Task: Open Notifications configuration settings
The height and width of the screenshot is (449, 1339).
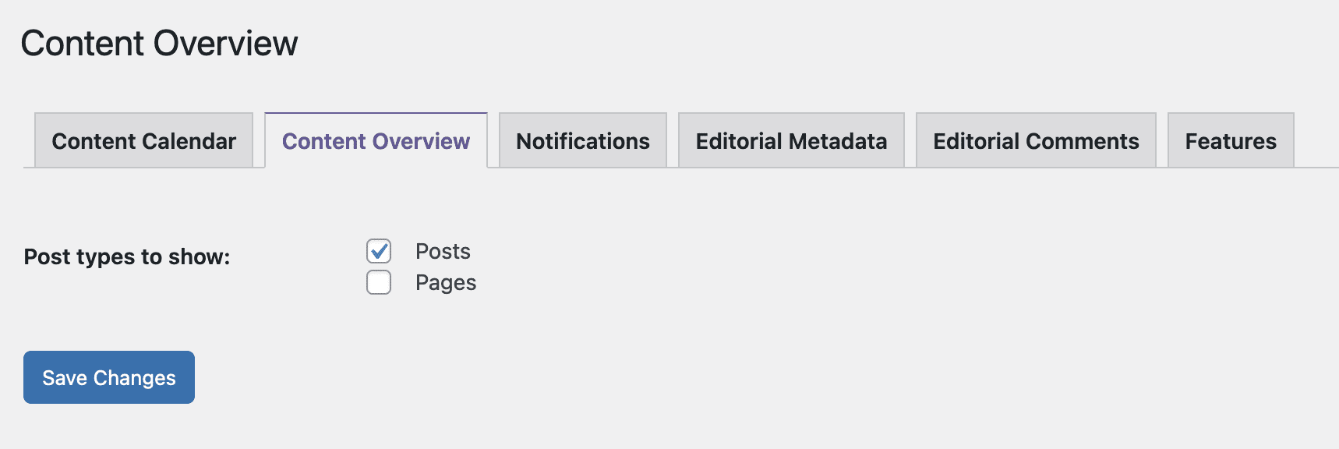Action: [581, 140]
